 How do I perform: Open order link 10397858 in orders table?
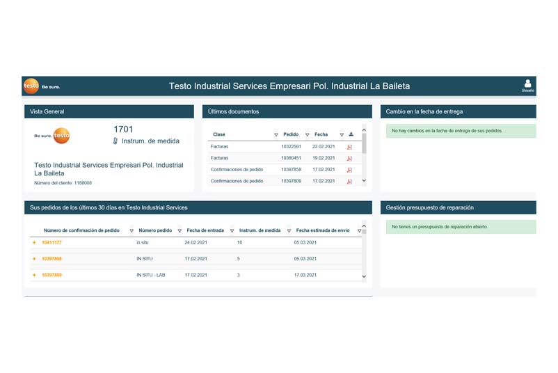tap(51, 259)
